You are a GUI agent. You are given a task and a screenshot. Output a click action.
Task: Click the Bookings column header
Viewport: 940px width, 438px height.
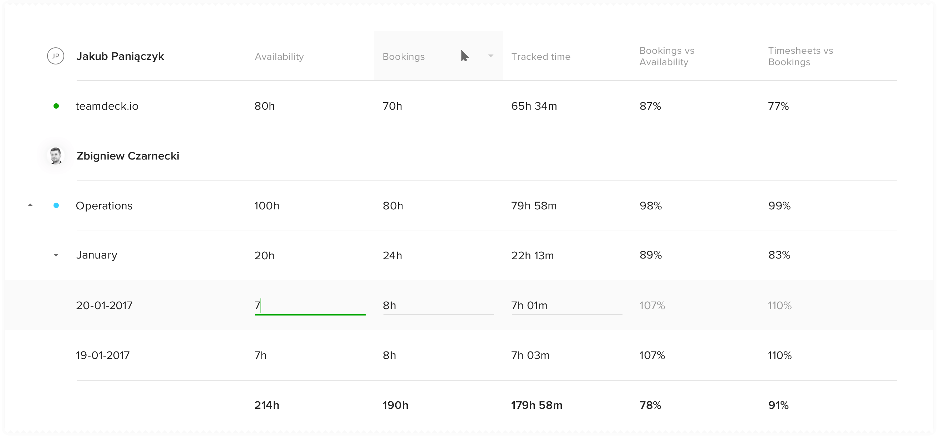[x=403, y=57]
